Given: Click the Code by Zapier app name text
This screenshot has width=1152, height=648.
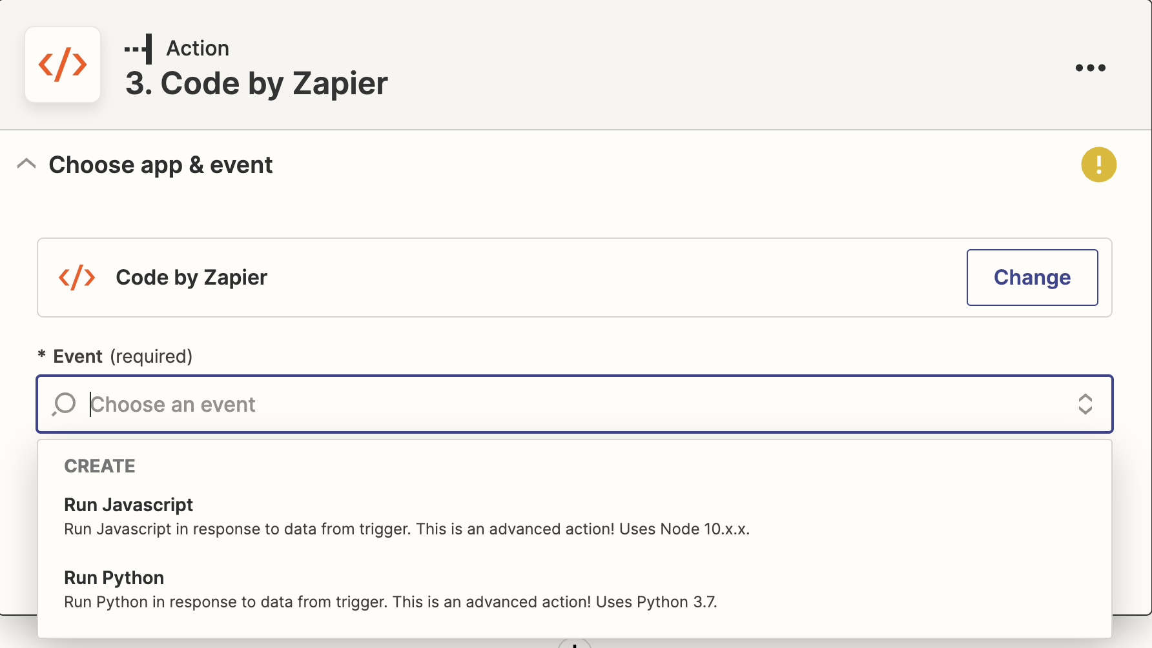Looking at the screenshot, I should (192, 278).
